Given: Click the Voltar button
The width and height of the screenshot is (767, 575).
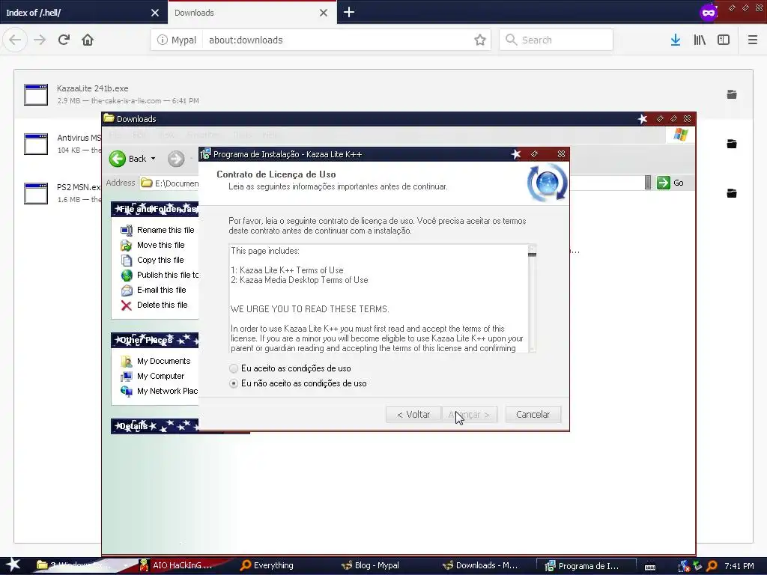Looking at the screenshot, I should (413, 415).
